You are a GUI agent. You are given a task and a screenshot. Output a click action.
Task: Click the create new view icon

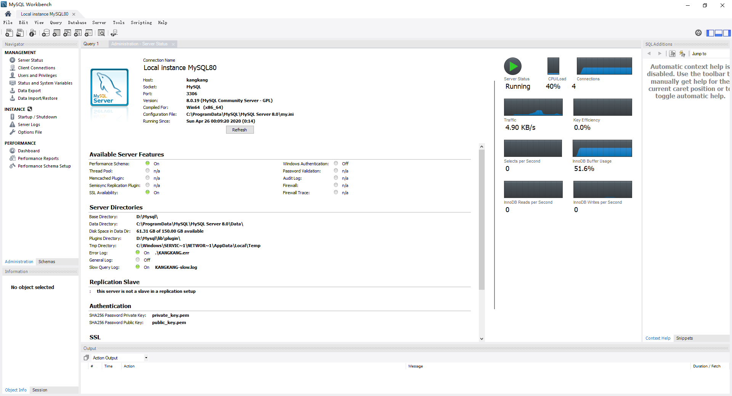coord(67,33)
